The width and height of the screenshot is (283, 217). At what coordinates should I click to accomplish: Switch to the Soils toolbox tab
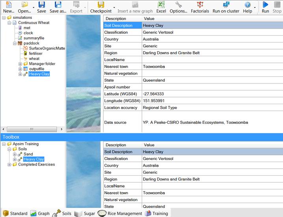point(62,213)
